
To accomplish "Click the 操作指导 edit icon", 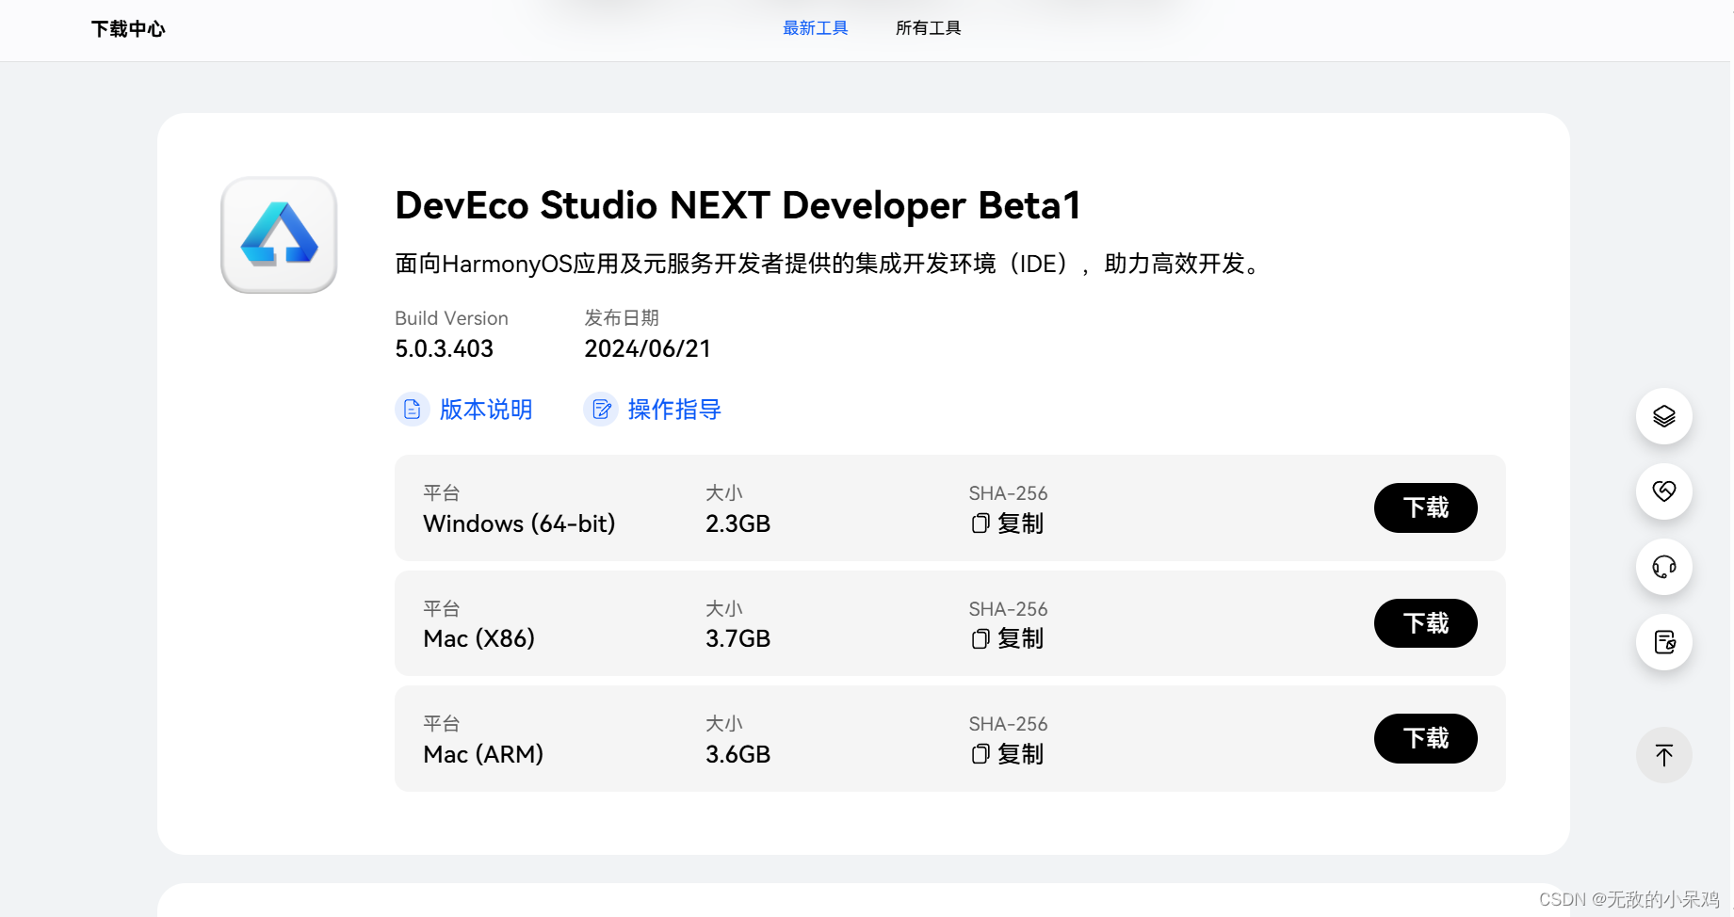I will tap(601, 410).
